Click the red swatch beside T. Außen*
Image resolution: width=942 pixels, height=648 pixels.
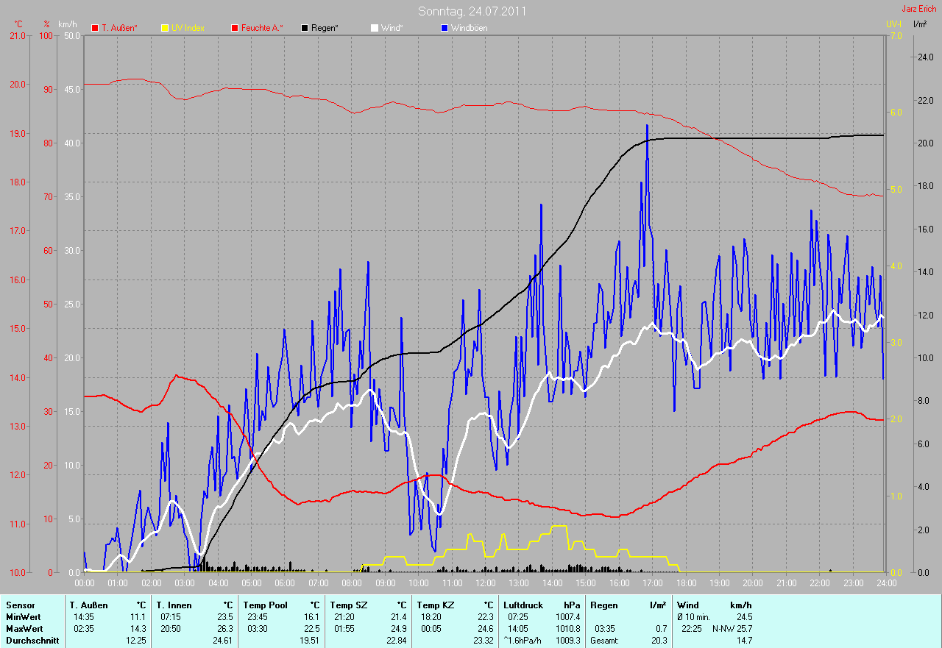click(95, 28)
